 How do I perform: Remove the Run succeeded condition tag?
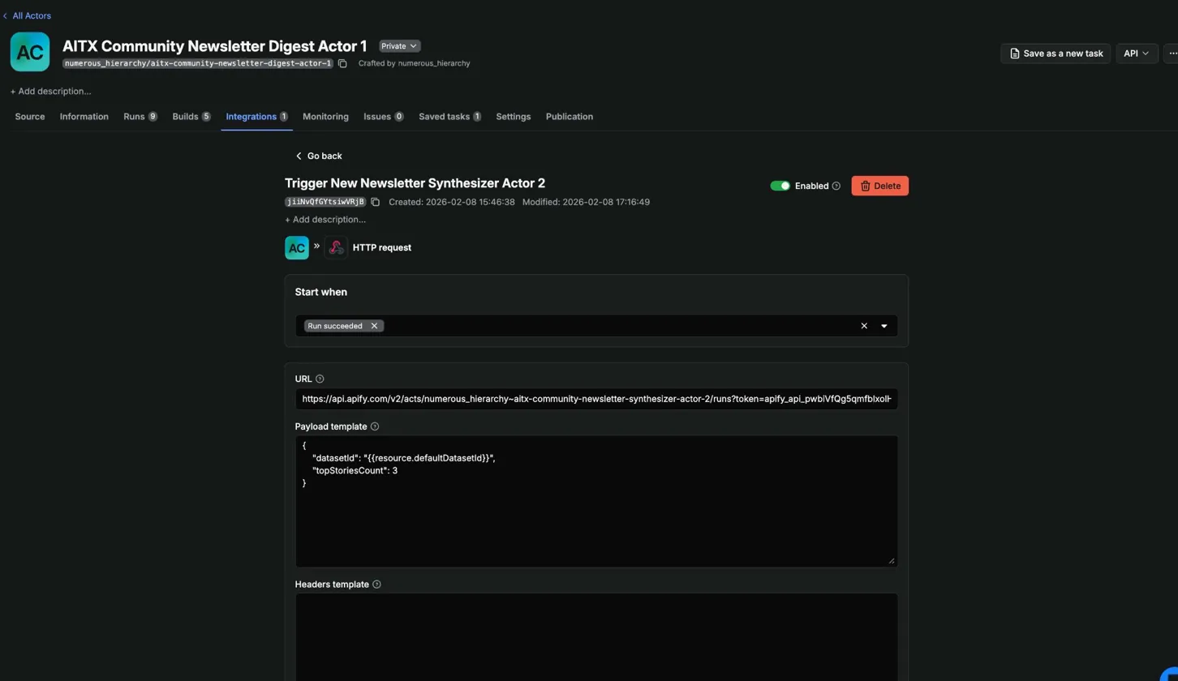point(374,325)
